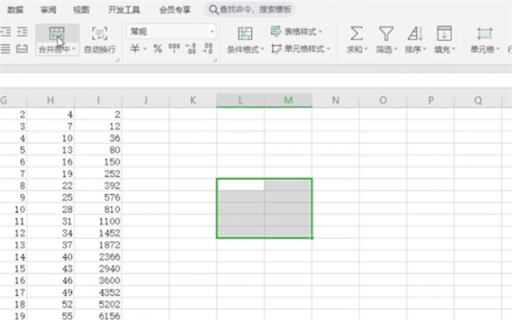Expand the 求和 dropdown arrow
The height and width of the screenshot is (320, 512).
coord(366,49)
